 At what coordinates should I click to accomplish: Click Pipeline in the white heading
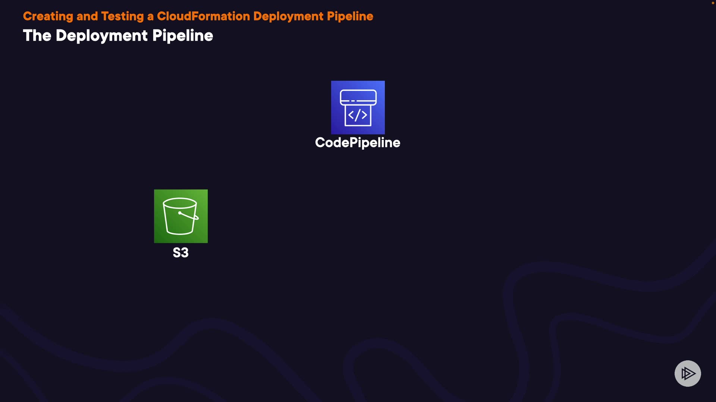(183, 36)
